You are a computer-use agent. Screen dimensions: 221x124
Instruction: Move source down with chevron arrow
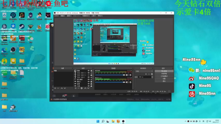[x=88, y=88]
